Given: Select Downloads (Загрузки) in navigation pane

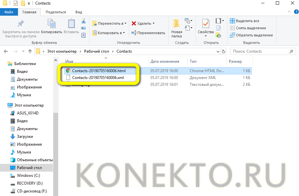Looking at the screenshot, I should [25, 137].
